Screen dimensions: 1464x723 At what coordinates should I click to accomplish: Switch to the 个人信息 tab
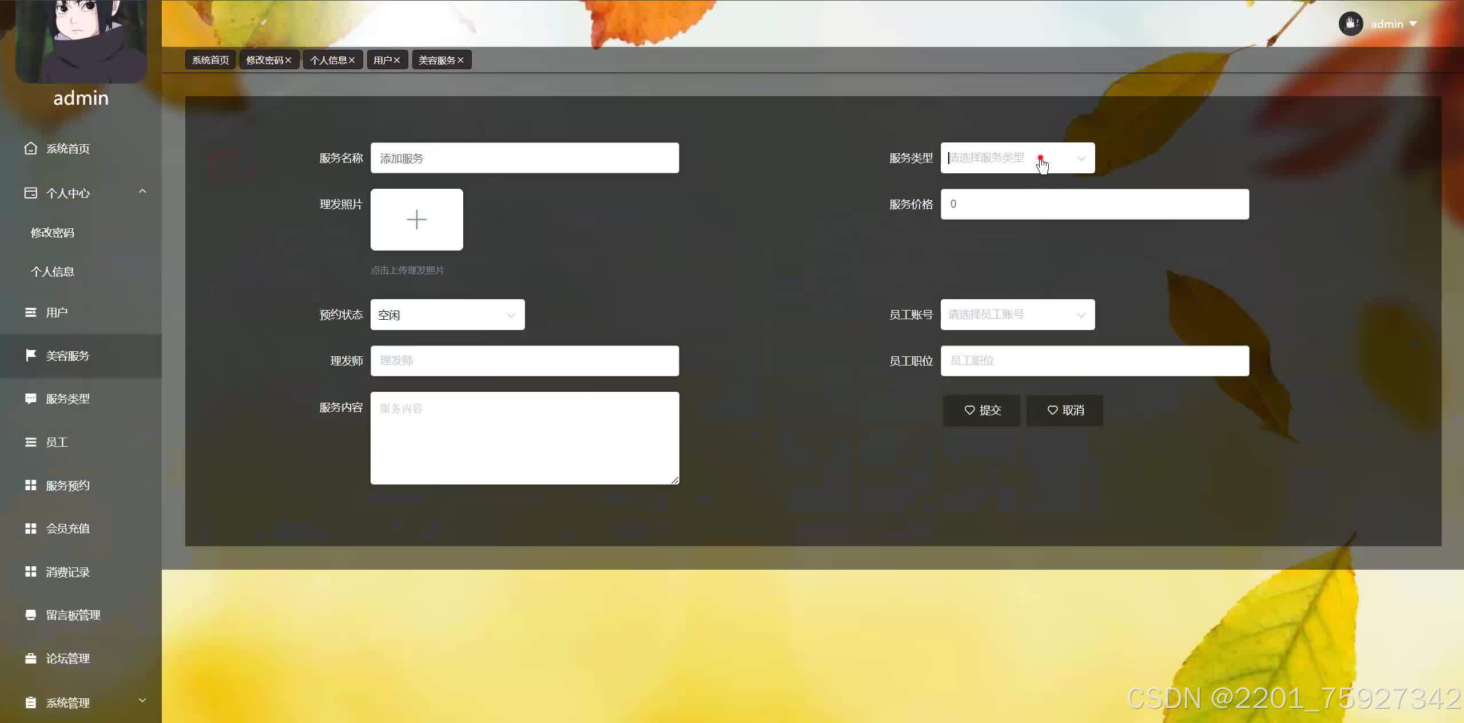coord(328,60)
